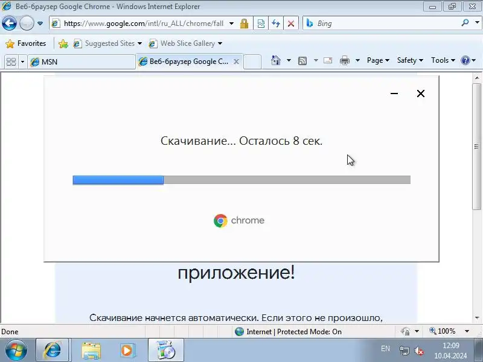
Task: Click the status bar privacy icon
Action: tap(405, 331)
